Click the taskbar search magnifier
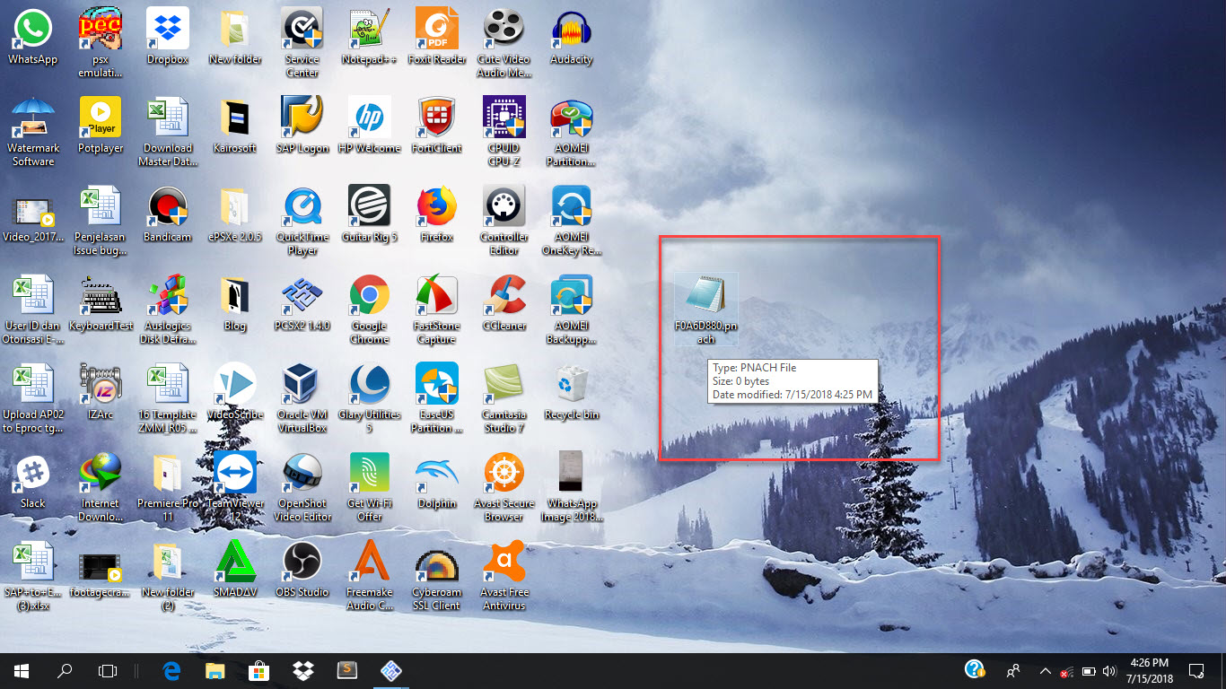The height and width of the screenshot is (689, 1226). point(65,670)
